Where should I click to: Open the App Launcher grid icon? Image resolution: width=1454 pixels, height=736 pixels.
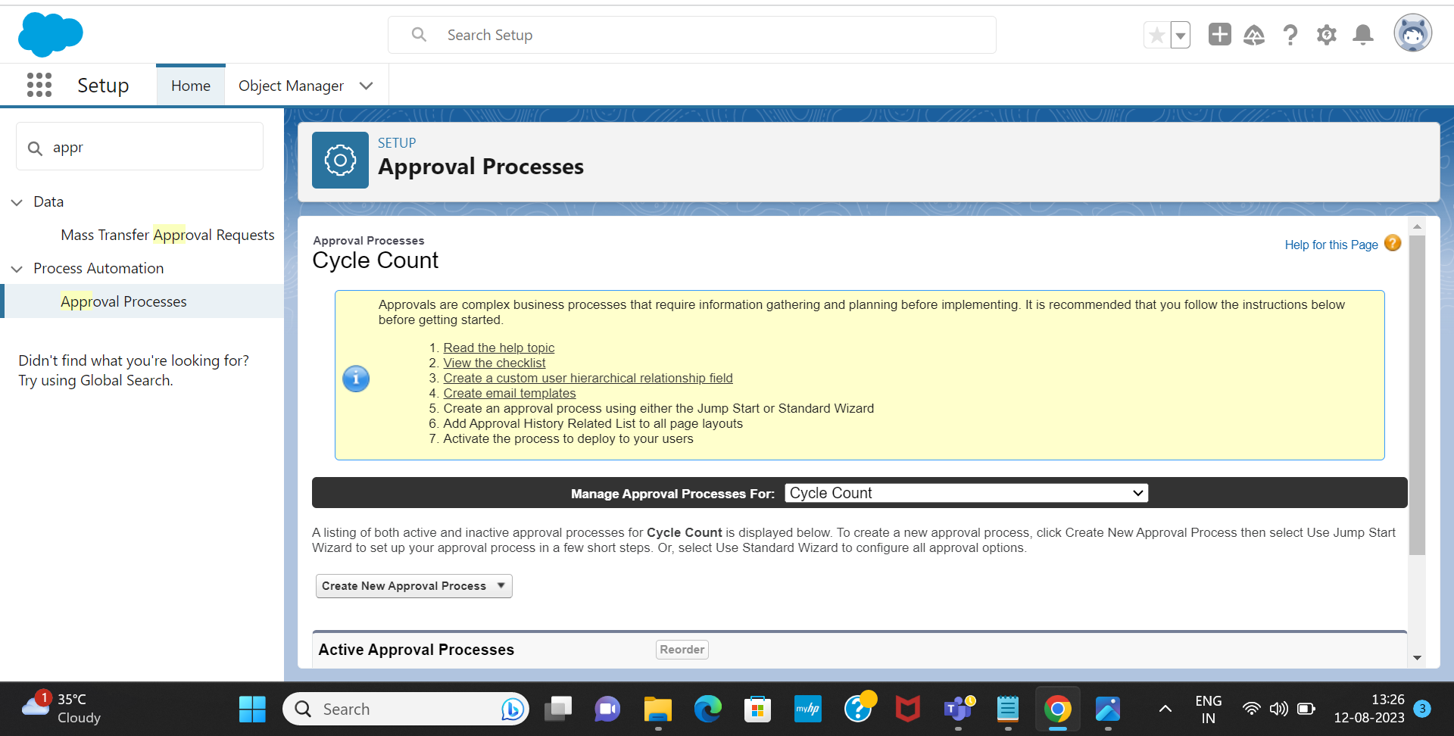click(x=39, y=85)
